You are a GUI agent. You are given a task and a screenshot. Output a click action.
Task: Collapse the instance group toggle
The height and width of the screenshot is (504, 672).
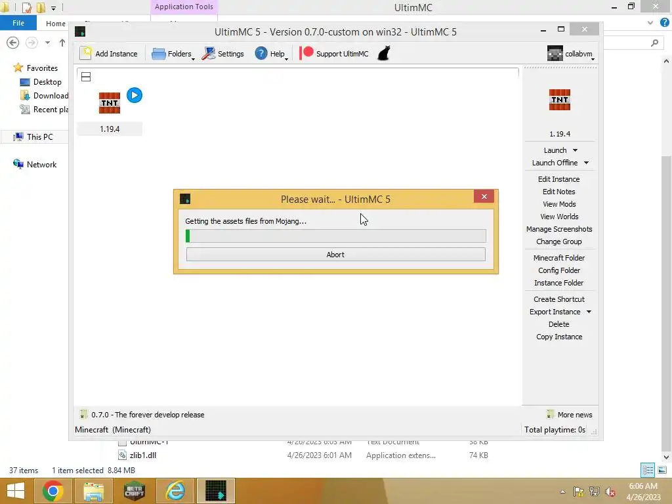86,77
